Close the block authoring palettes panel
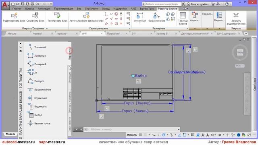Screen dimensions: 258x145 (21, 43)
